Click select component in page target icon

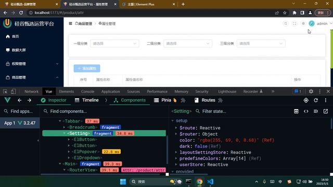306,100
